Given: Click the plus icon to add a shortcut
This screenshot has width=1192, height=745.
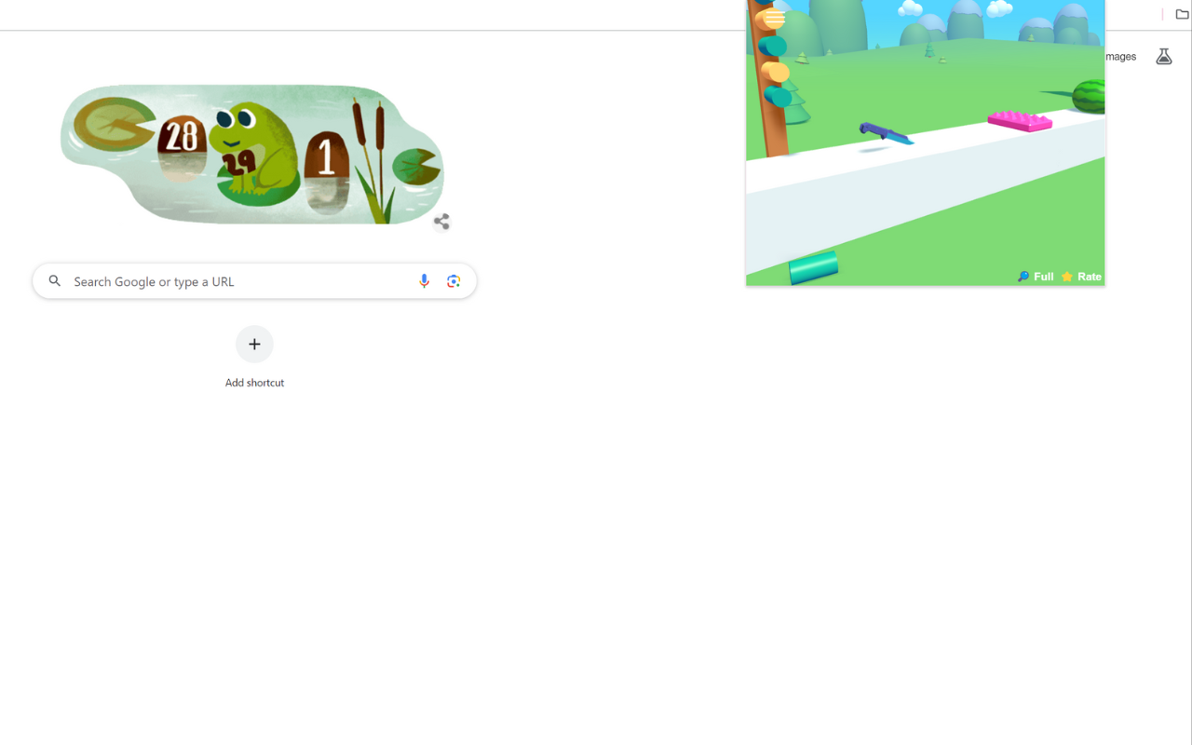Looking at the screenshot, I should pos(254,345).
